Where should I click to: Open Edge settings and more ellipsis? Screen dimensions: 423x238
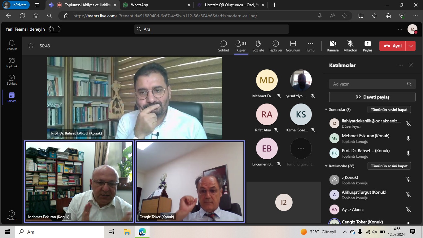tap(416, 16)
